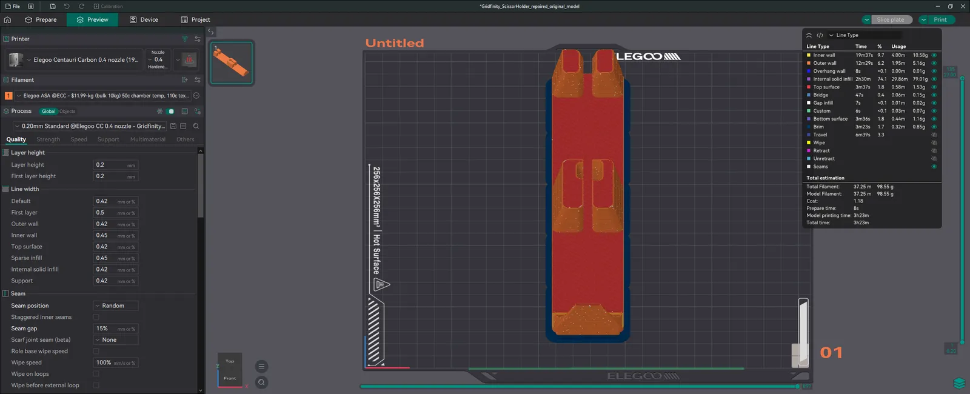Image resolution: width=970 pixels, height=394 pixels.
Task: Click the process settings list icon
Action: (x=184, y=111)
